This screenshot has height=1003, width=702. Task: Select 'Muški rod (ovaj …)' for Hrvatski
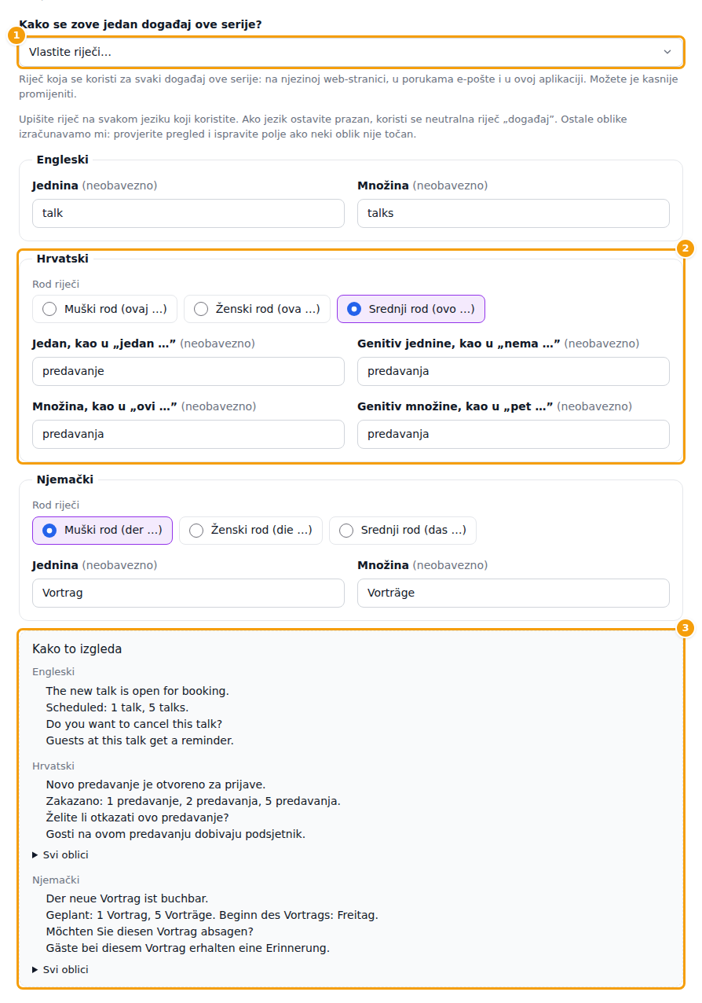(104, 309)
